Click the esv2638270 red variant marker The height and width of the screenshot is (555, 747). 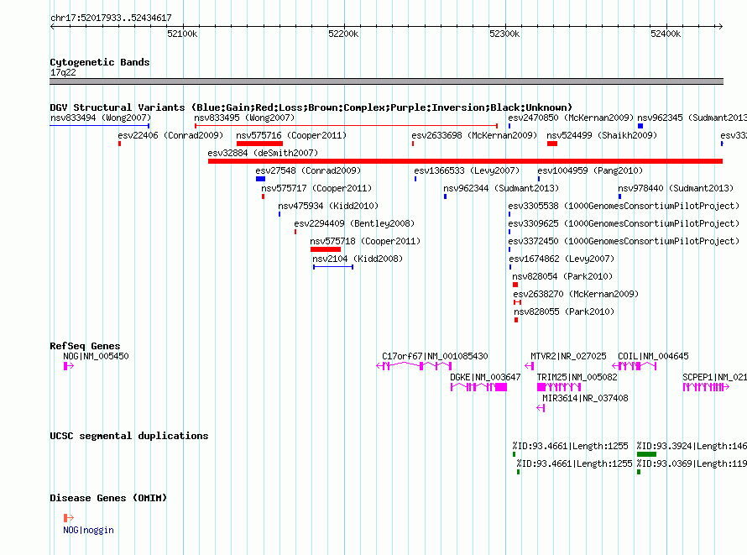click(517, 302)
